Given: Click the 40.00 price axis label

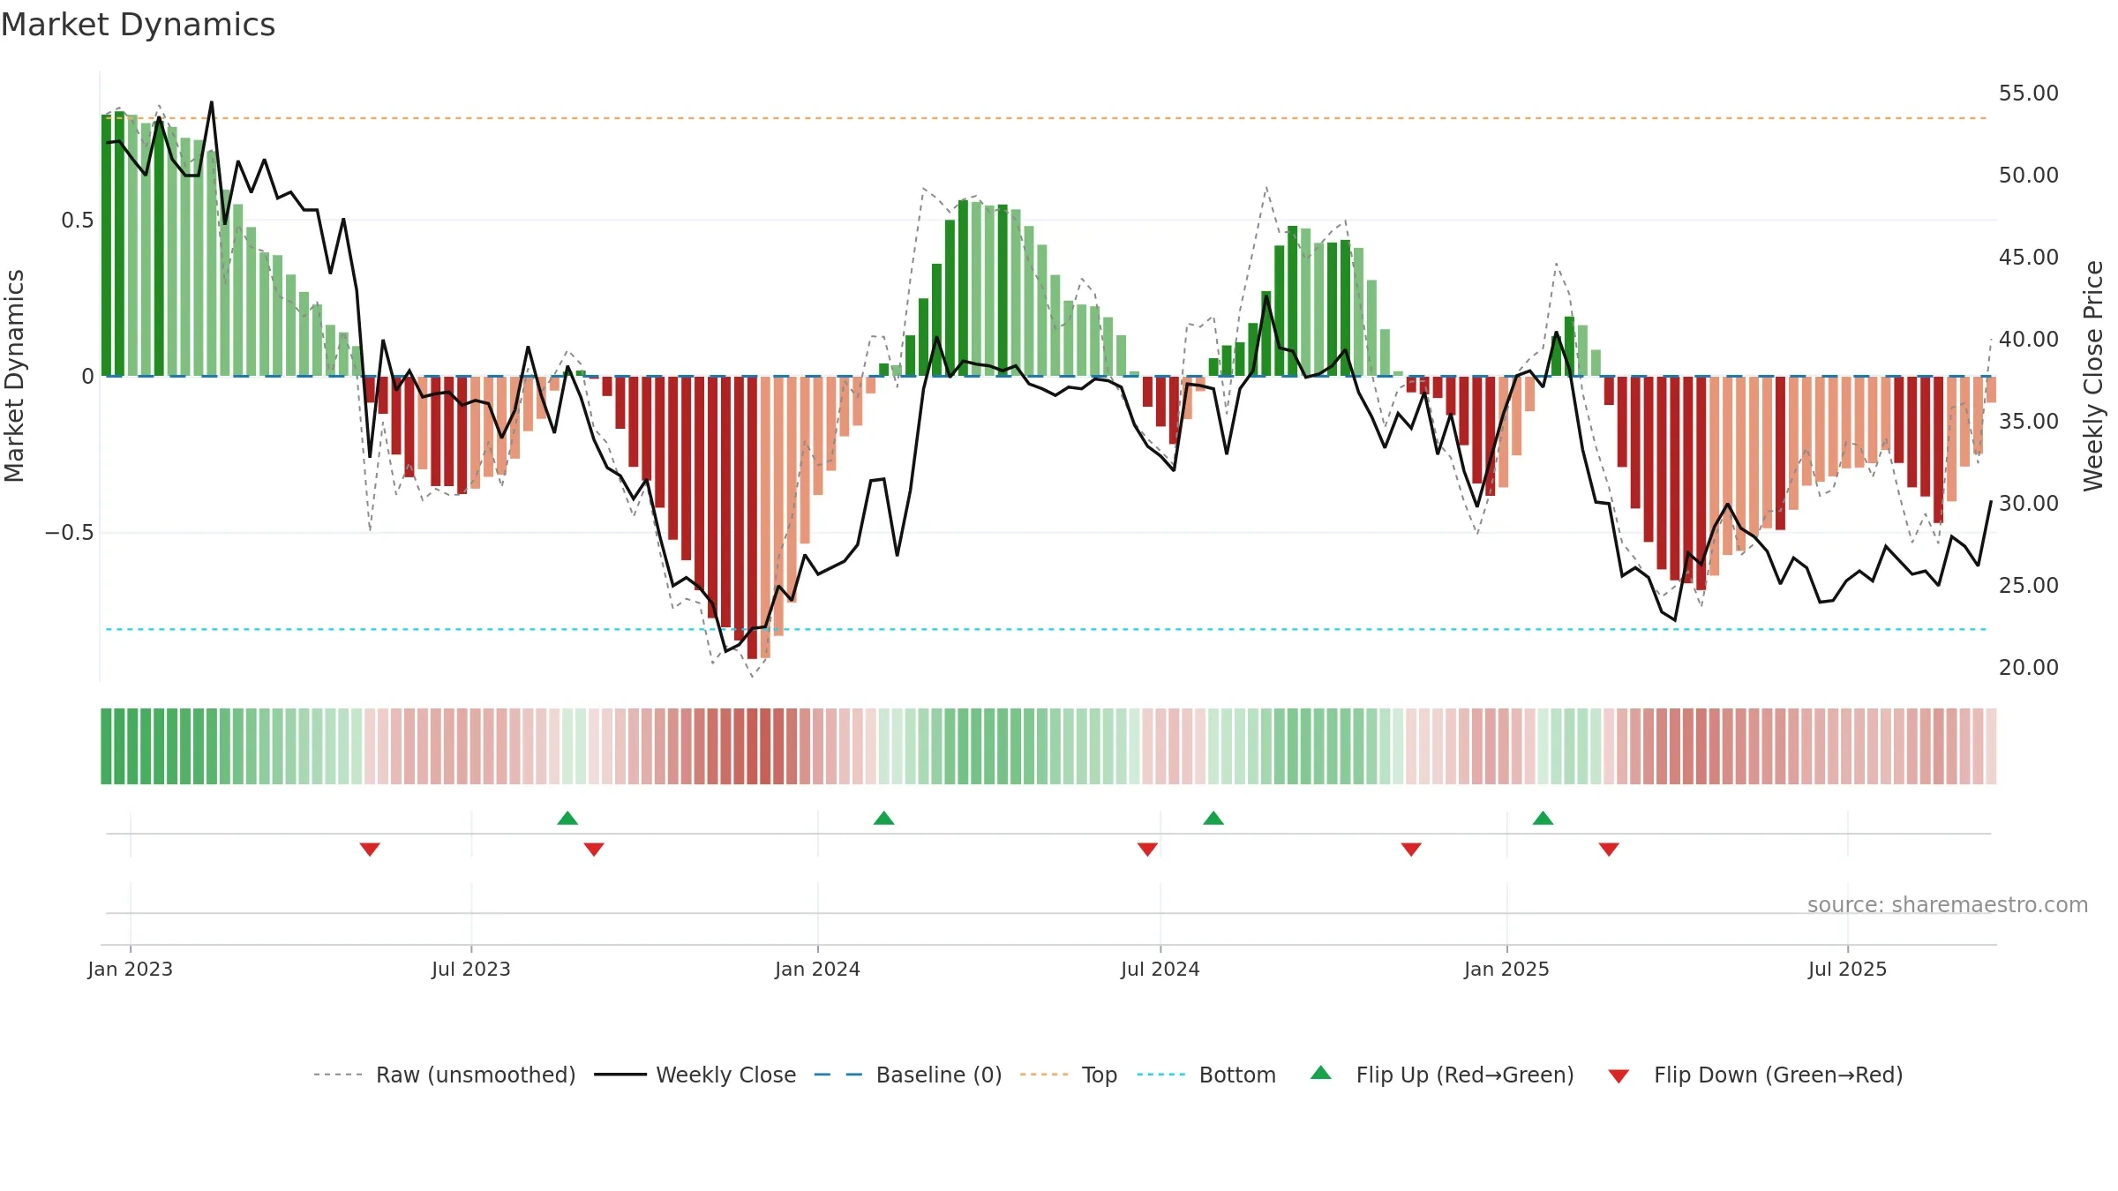Looking at the screenshot, I should coord(2028,339).
